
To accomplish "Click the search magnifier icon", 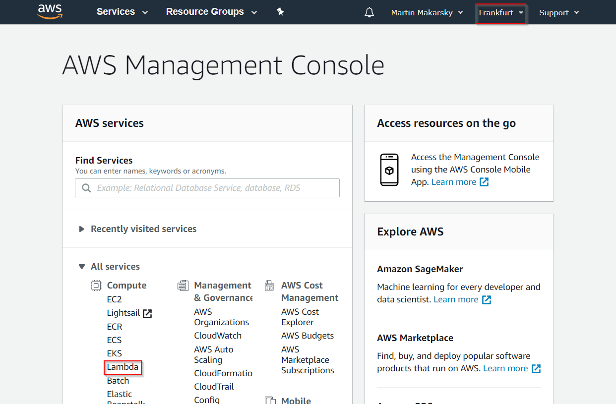I will tap(86, 188).
